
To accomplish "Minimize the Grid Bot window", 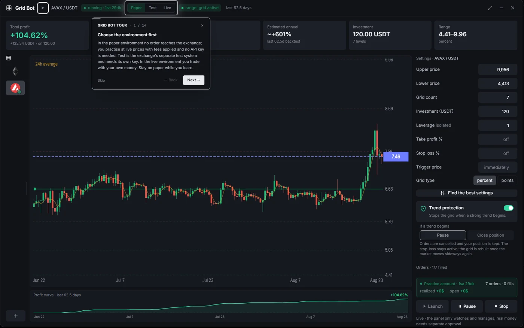I will click(502, 8).
